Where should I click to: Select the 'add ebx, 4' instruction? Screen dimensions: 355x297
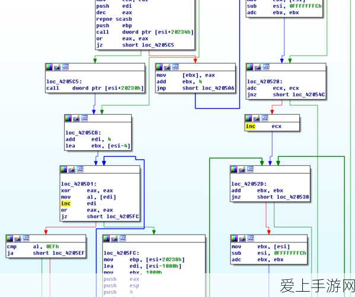(179, 81)
